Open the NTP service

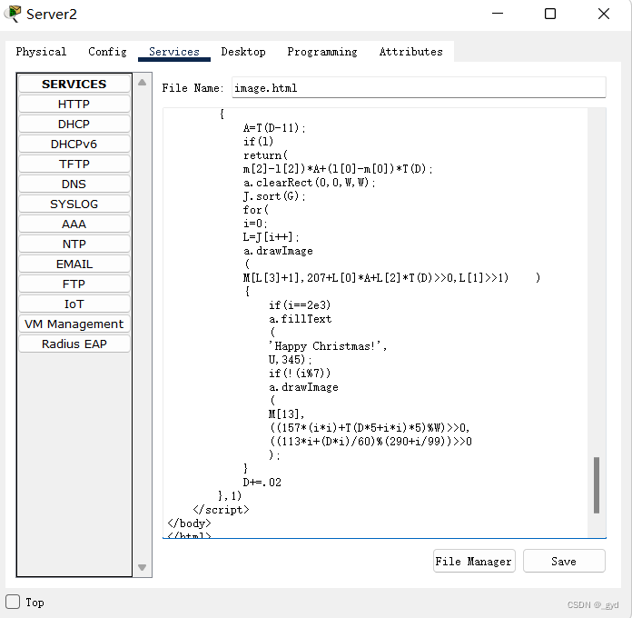pyautogui.click(x=74, y=244)
